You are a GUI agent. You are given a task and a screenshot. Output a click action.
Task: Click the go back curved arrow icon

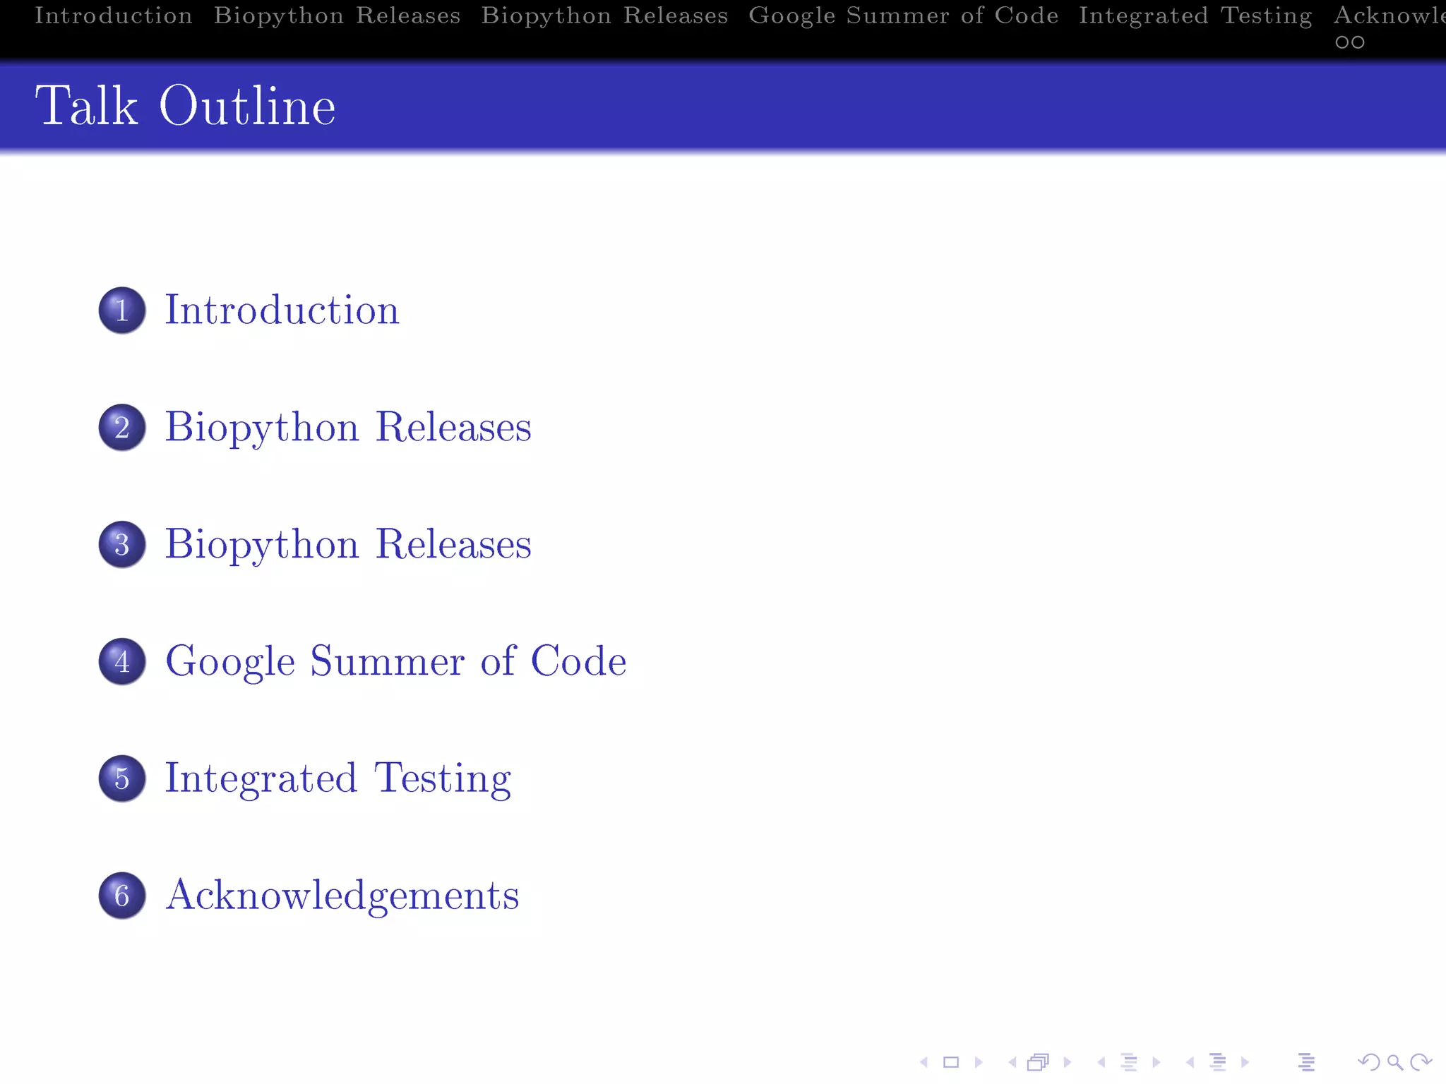point(1368,1062)
